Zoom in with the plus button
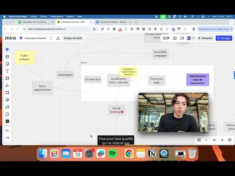235x176 pixels. tap(223, 140)
